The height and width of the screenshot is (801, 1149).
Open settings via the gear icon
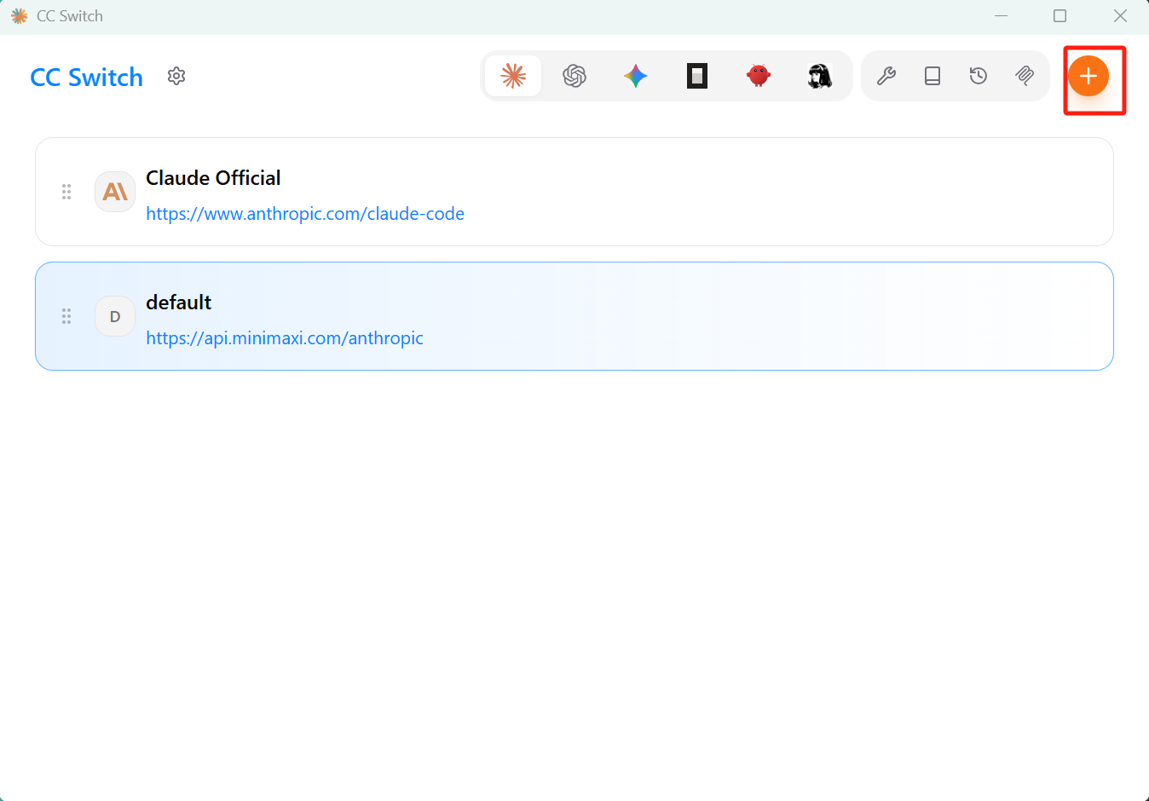coord(176,77)
